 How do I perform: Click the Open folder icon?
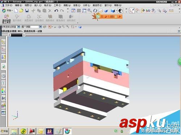(x=21, y=11)
